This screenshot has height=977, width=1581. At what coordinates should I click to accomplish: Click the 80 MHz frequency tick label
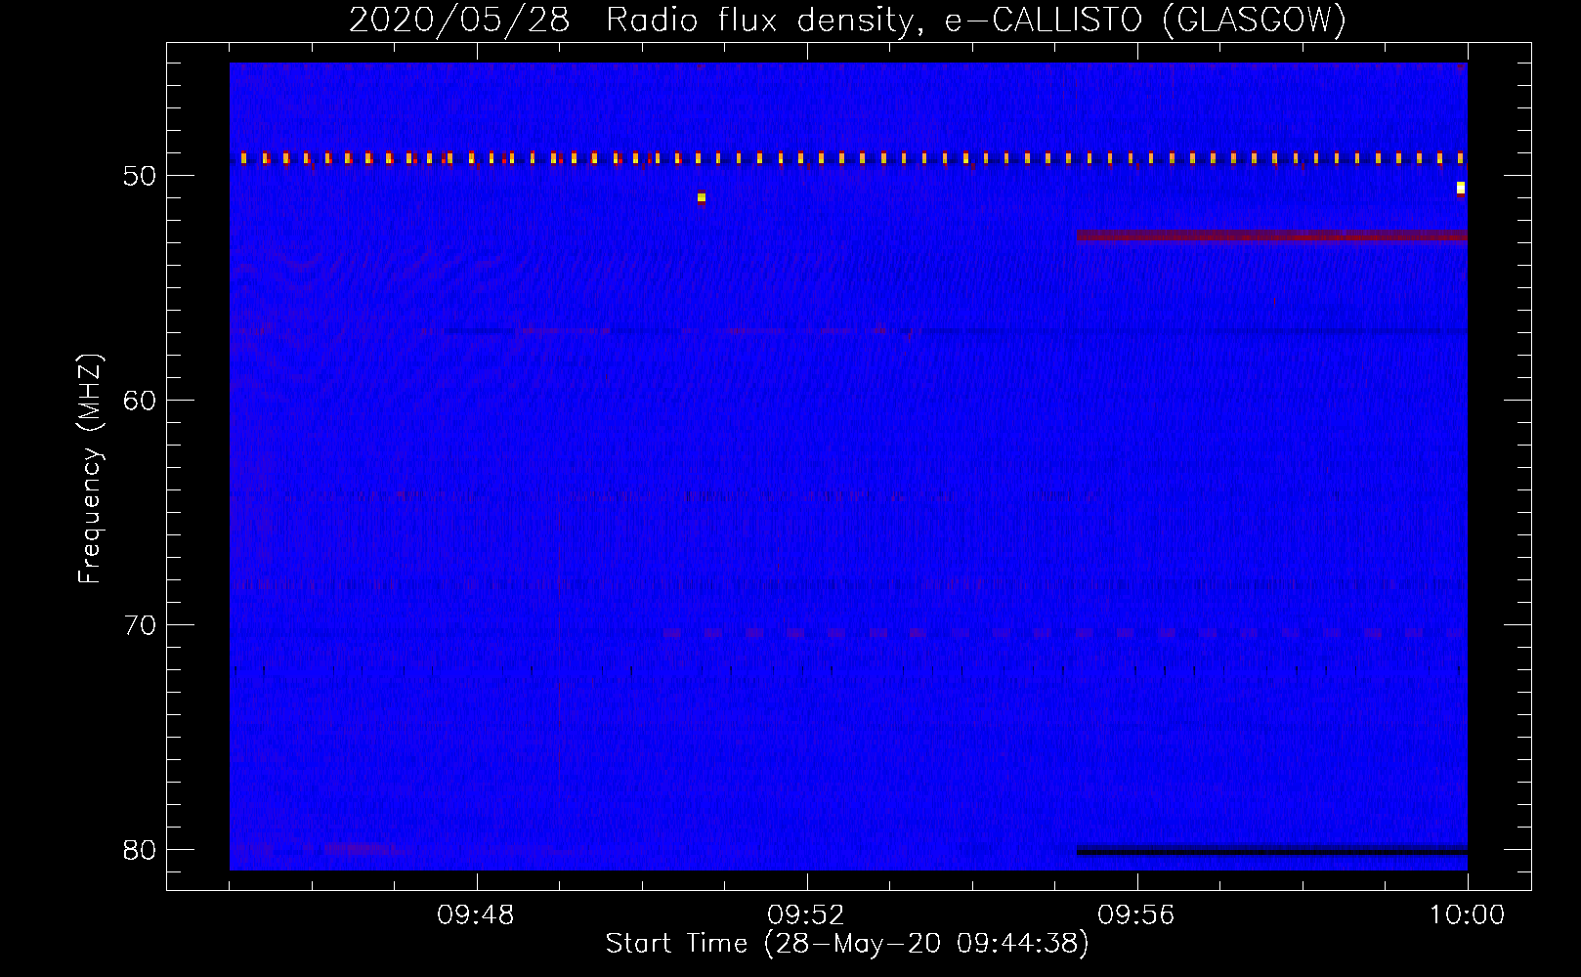pyautogui.click(x=140, y=850)
